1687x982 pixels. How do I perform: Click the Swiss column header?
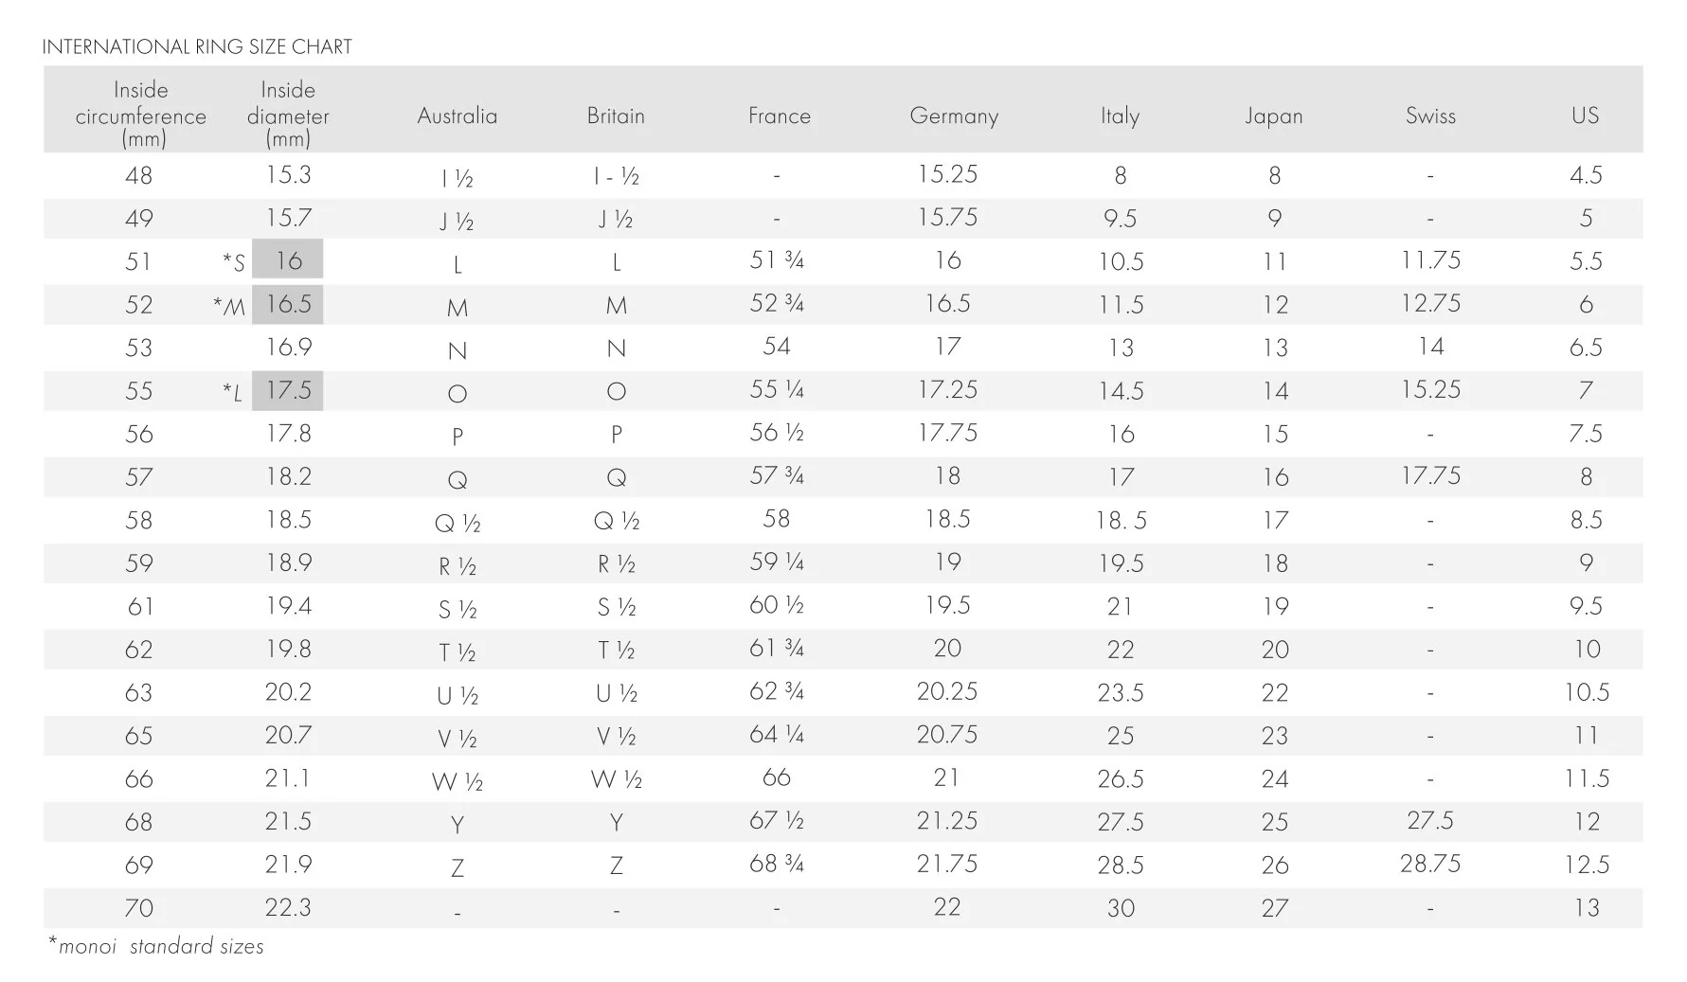(x=1430, y=116)
